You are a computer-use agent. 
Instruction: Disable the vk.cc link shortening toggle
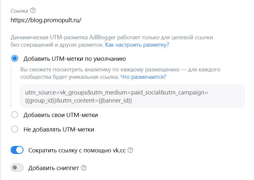pyautogui.click(x=17, y=150)
